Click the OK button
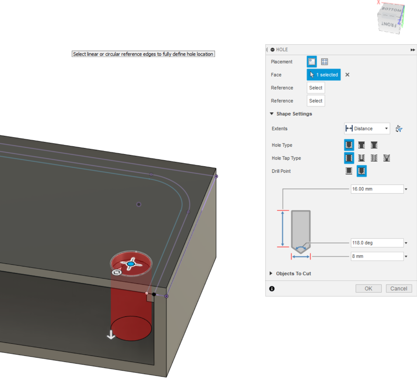The width and height of the screenshot is (417, 383). point(368,288)
